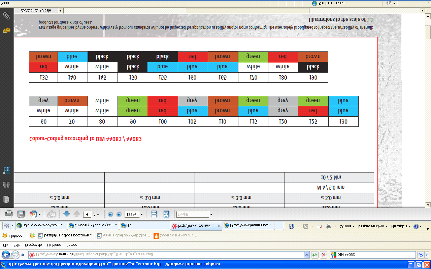
Task: Click the browser print icon in command bar
Action: (329, 226)
